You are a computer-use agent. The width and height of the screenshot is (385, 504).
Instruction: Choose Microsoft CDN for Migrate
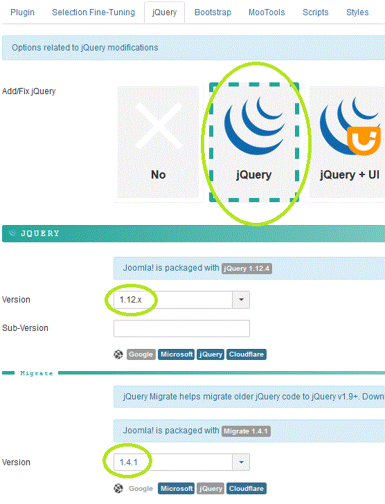(176, 489)
